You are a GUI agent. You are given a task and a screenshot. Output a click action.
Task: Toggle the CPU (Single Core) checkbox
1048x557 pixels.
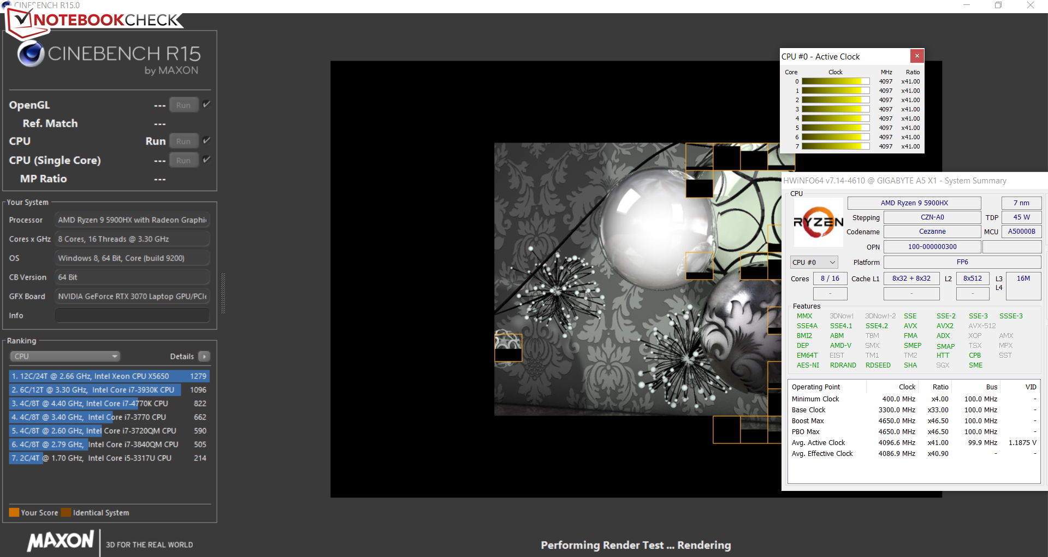tap(206, 159)
